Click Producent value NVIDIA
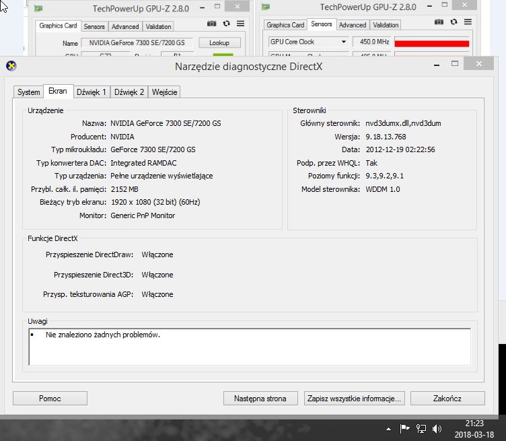The width and height of the screenshot is (506, 441). 122,137
